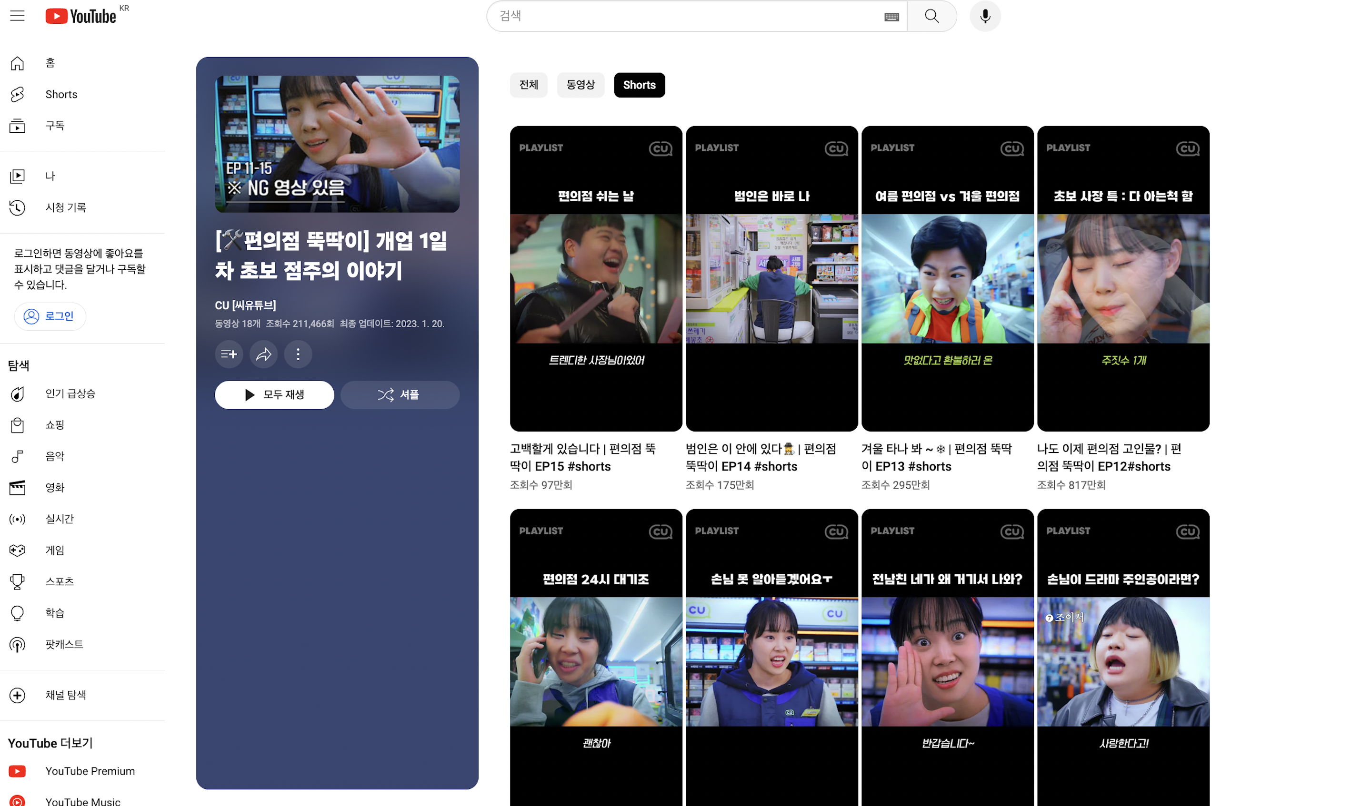
Task: Open CU [씨유튜브] channel link
Action: click(x=245, y=305)
